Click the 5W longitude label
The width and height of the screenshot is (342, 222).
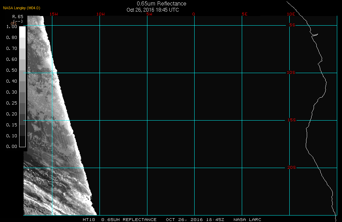[149, 14]
